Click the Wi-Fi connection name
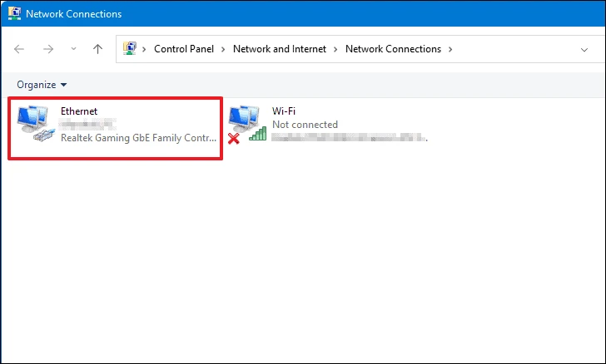 (284, 111)
